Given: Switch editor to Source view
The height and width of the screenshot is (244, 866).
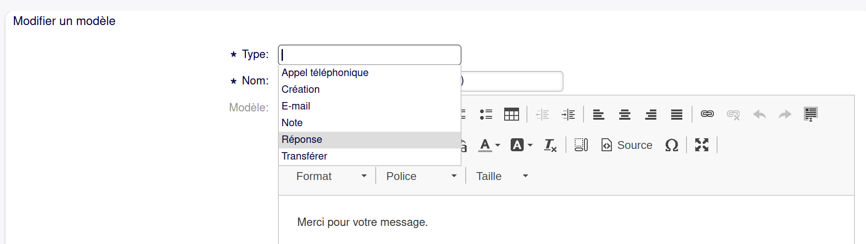Looking at the screenshot, I should click(627, 145).
